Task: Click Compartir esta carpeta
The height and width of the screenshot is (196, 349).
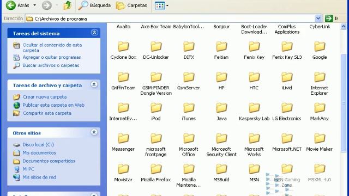Action: [x=43, y=113]
